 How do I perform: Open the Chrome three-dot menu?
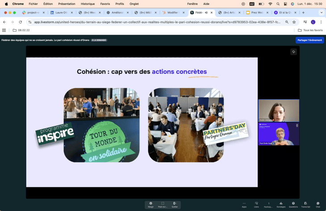click(x=321, y=22)
